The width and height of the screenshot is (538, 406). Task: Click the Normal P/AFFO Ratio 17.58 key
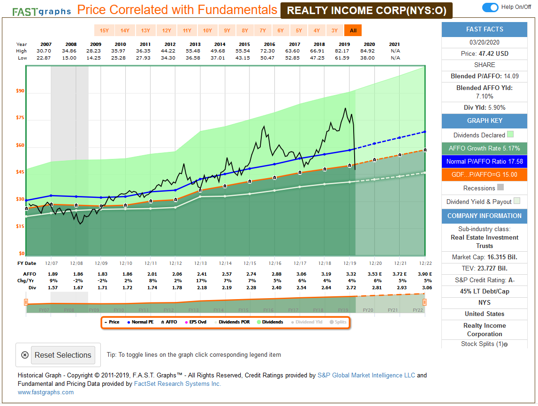[x=484, y=162]
